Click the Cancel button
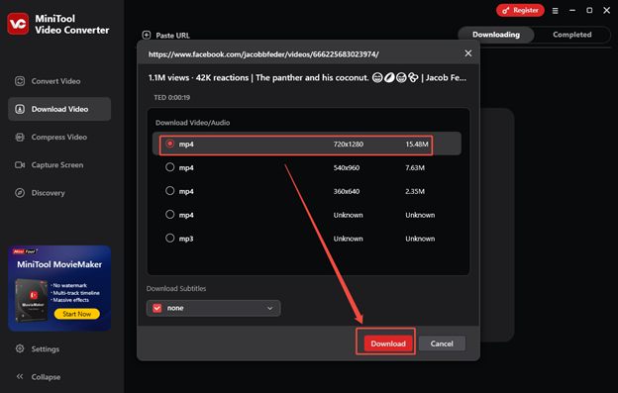The width and height of the screenshot is (618, 393). tap(442, 344)
